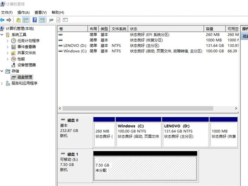Click the volume list horizontal scrollbar thumb

(x=138, y=108)
